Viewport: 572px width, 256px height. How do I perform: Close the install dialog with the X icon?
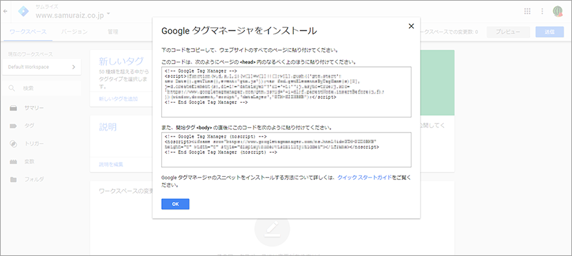[x=411, y=26]
